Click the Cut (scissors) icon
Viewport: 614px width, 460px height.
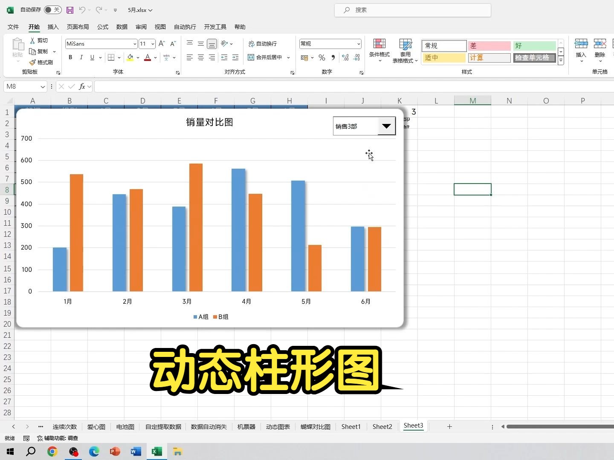pos(32,40)
